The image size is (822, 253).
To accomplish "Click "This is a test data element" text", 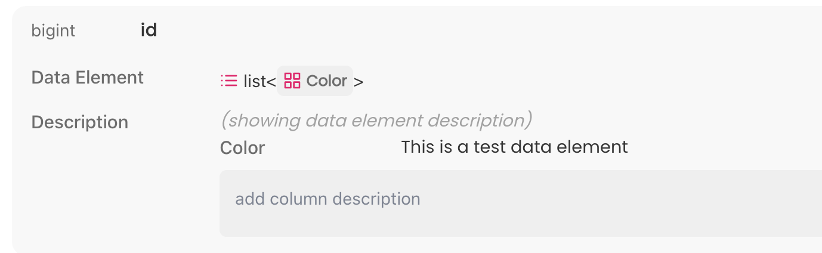I will (x=514, y=147).
